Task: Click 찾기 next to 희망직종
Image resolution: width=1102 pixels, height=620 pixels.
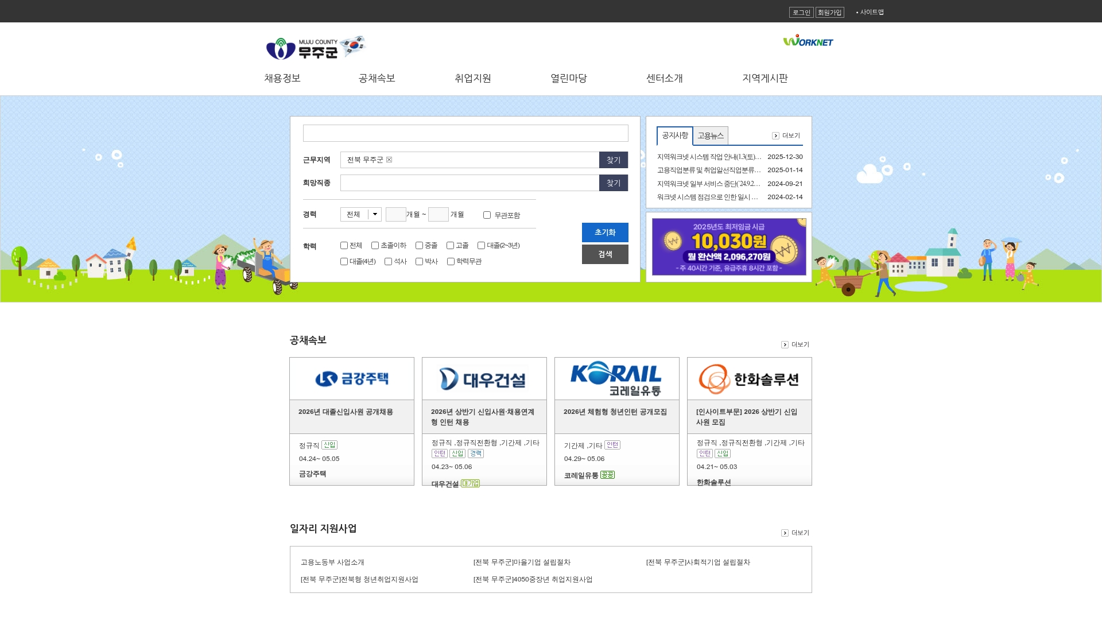Action: [x=614, y=183]
